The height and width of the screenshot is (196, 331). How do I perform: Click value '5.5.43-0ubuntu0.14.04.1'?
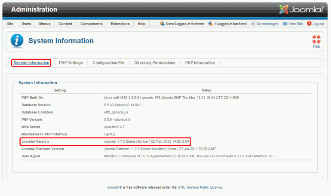tap(123, 105)
